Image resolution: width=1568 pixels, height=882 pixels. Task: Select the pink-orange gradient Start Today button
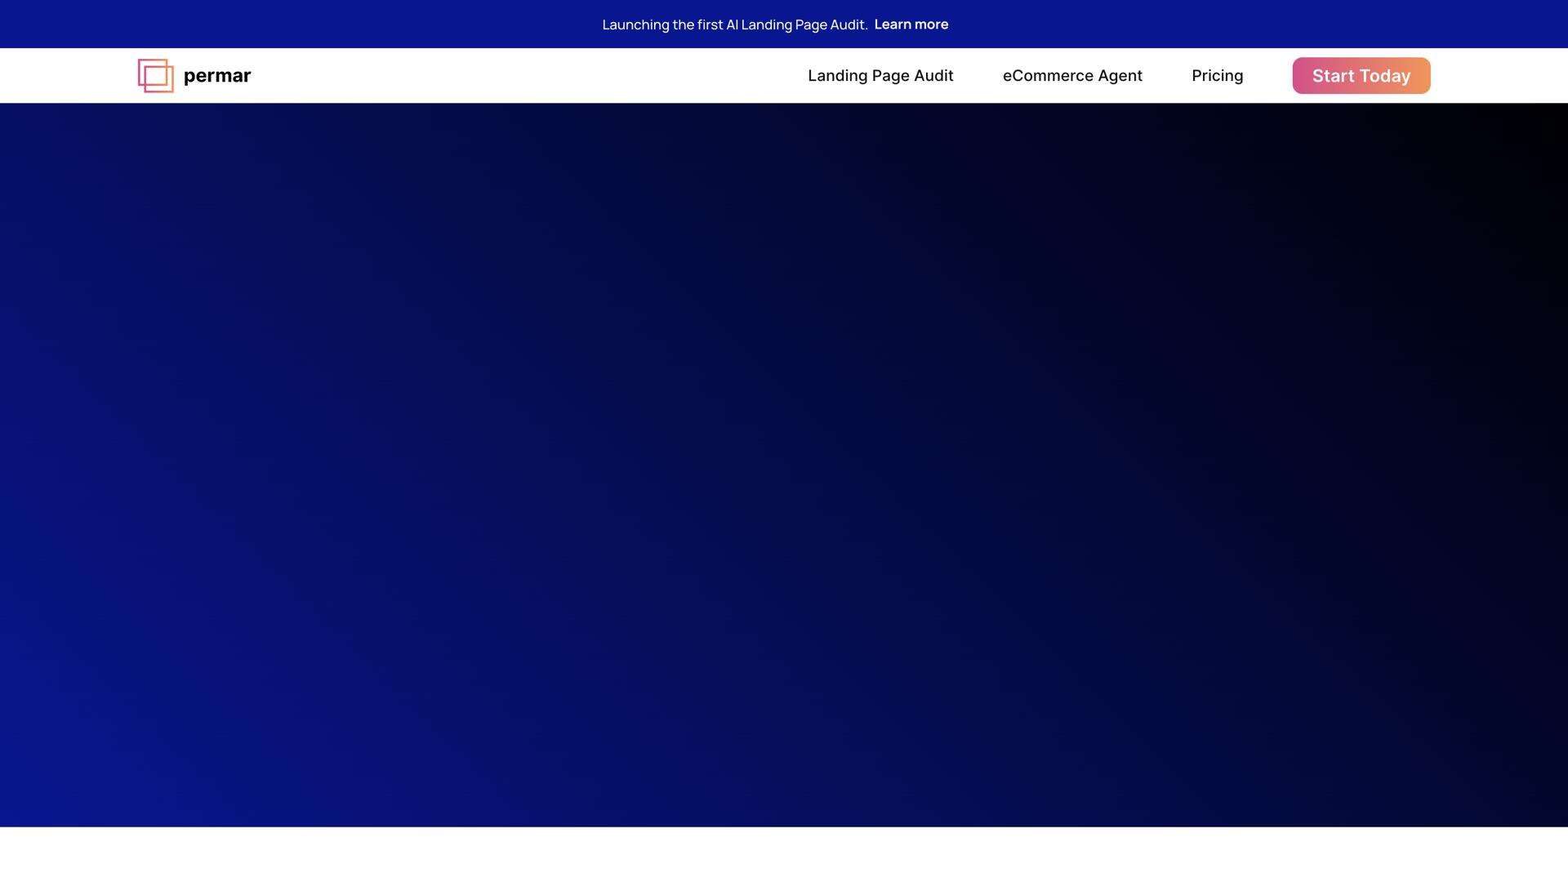point(1361,76)
